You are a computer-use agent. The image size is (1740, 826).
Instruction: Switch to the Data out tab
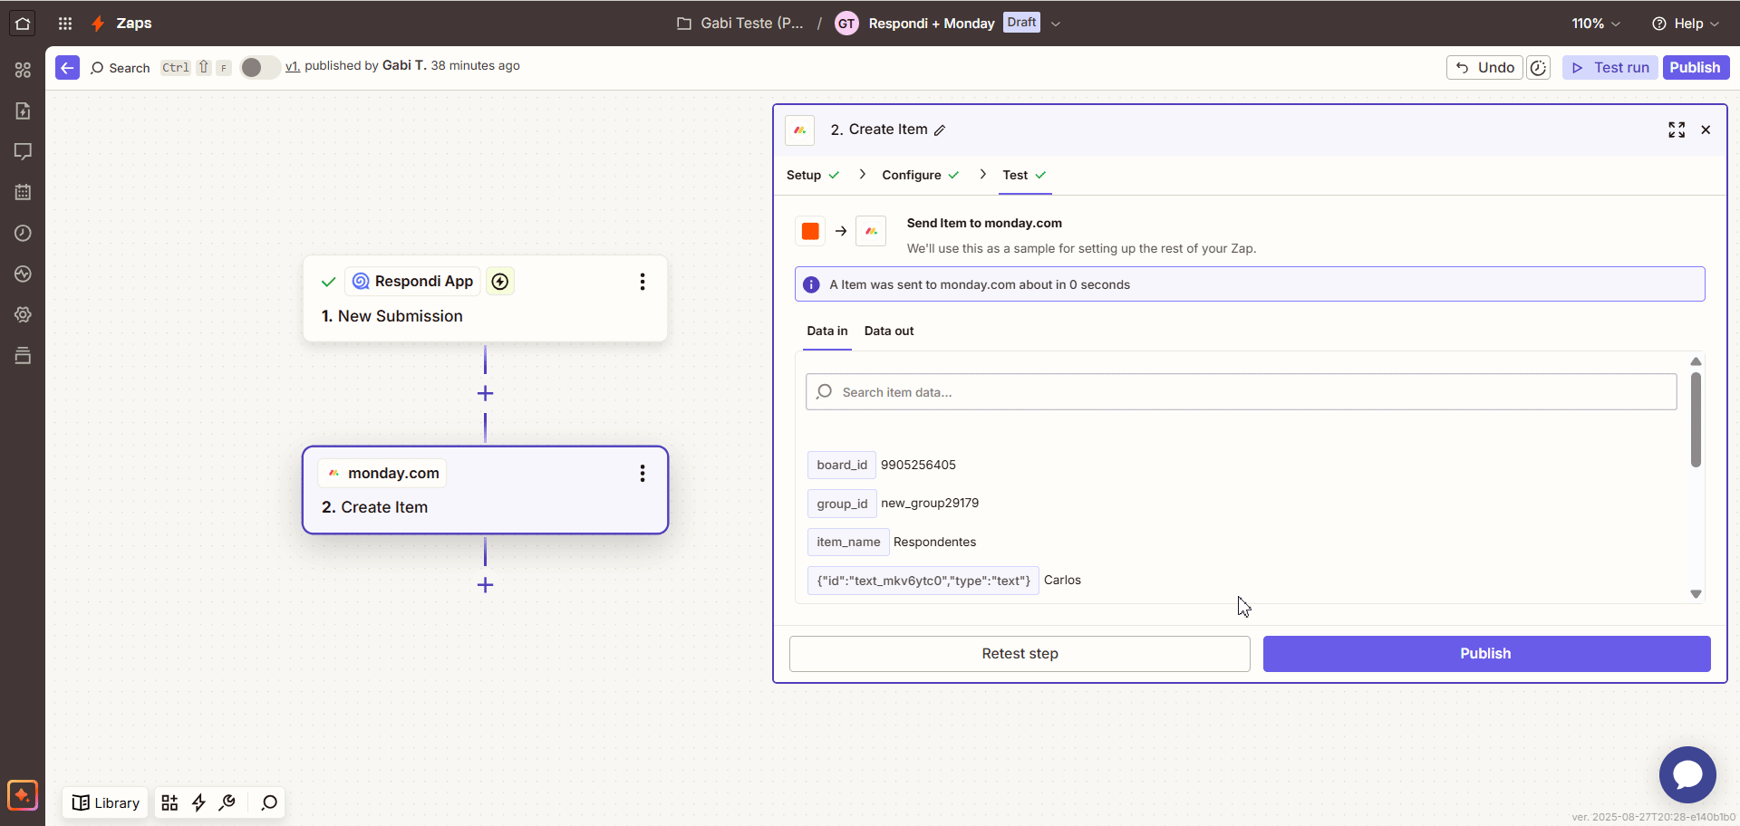[889, 331]
